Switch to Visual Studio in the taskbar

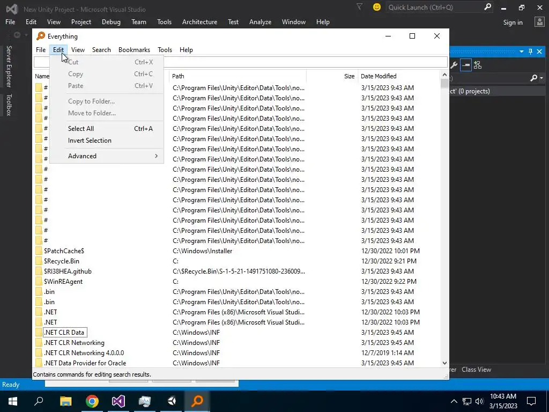point(118,401)
